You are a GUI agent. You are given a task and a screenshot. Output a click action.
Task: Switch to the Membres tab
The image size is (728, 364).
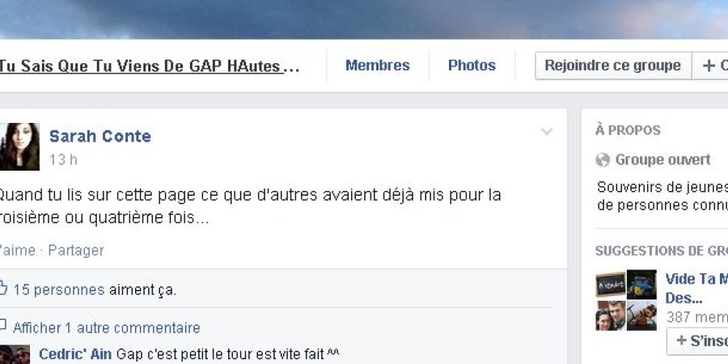point(378,66)
